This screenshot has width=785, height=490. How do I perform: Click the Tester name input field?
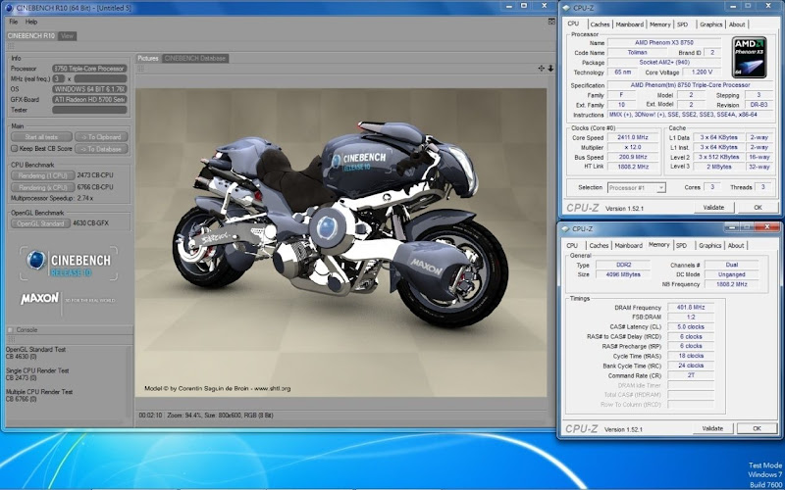89,110
